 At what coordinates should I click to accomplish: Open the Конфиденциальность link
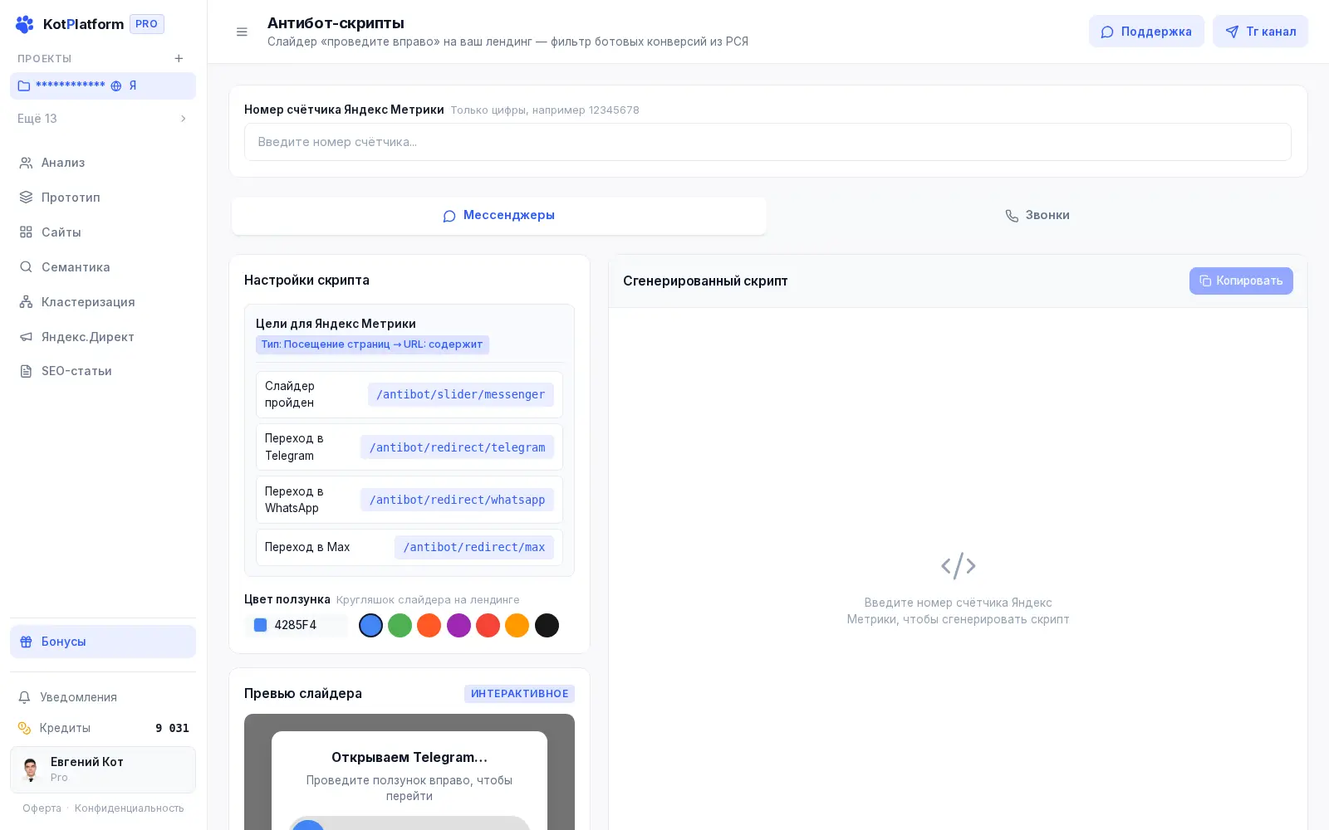[130, 808]
